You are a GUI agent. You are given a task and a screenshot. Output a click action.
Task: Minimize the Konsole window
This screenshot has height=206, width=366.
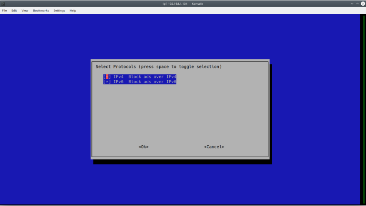[x=352, y=4]
